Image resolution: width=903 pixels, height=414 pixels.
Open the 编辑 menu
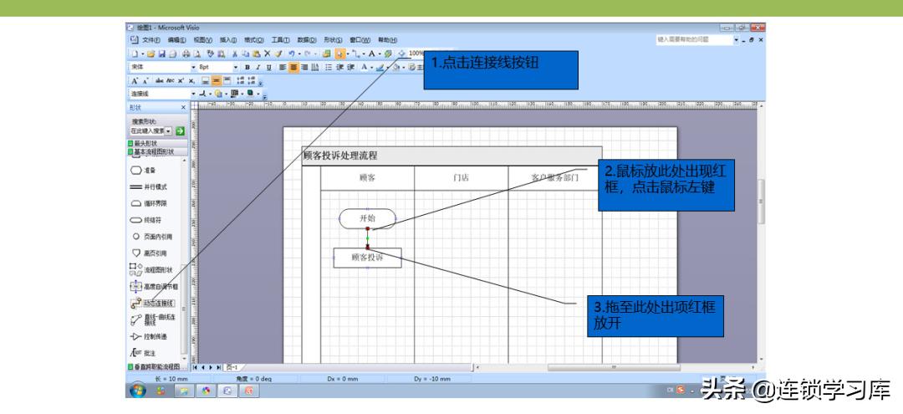click(176, 40)
